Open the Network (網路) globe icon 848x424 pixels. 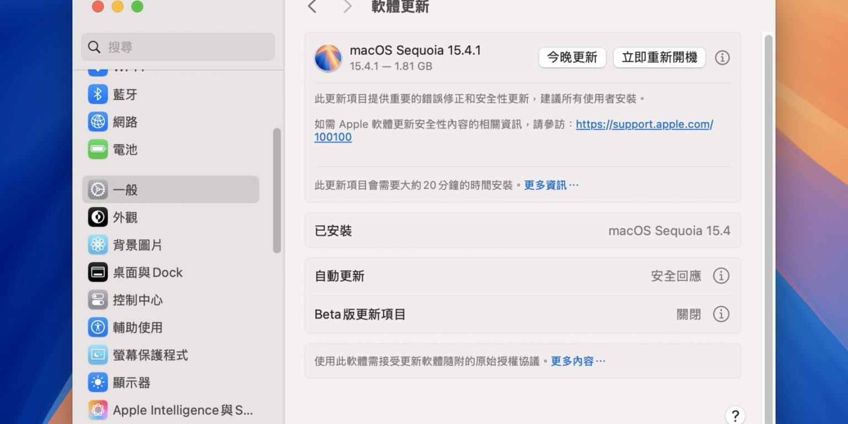click(x=98, y=122)
